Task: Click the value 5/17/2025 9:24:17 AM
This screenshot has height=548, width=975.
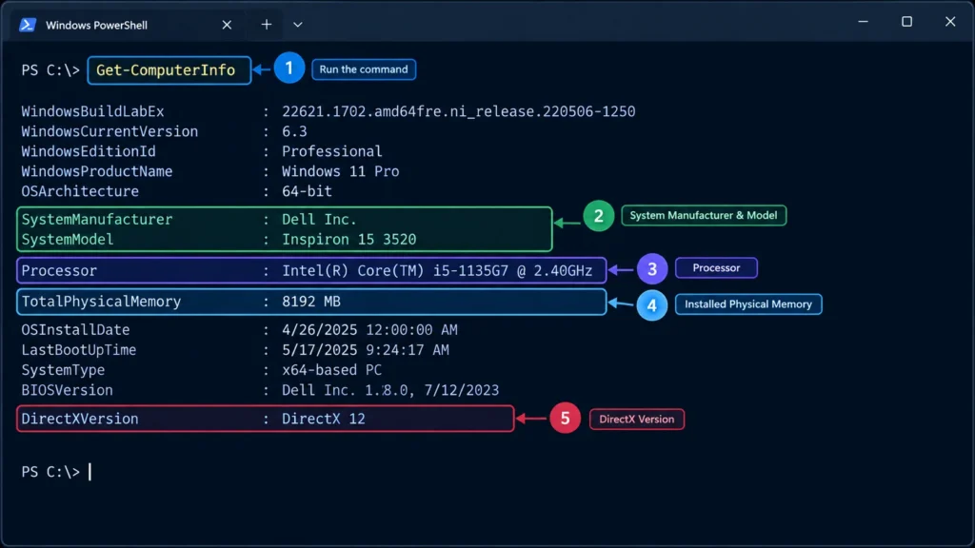Action: pyautogui.click(x=365, y=350)
